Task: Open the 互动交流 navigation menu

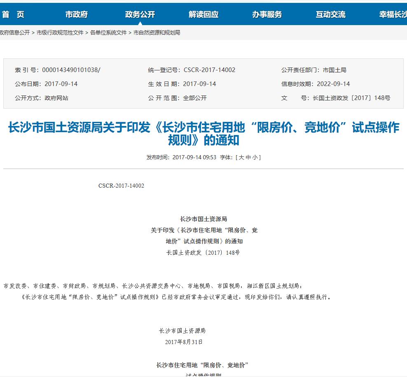Action: 332,14
